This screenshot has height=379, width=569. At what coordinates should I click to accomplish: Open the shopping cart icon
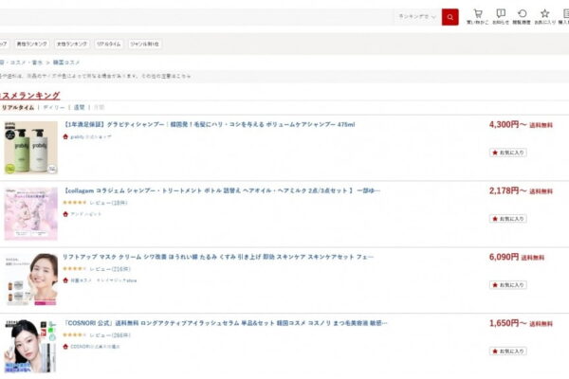click(477, 16)
